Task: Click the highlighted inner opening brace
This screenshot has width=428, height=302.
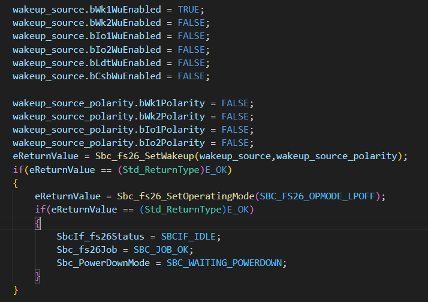Action: point(38,223)
